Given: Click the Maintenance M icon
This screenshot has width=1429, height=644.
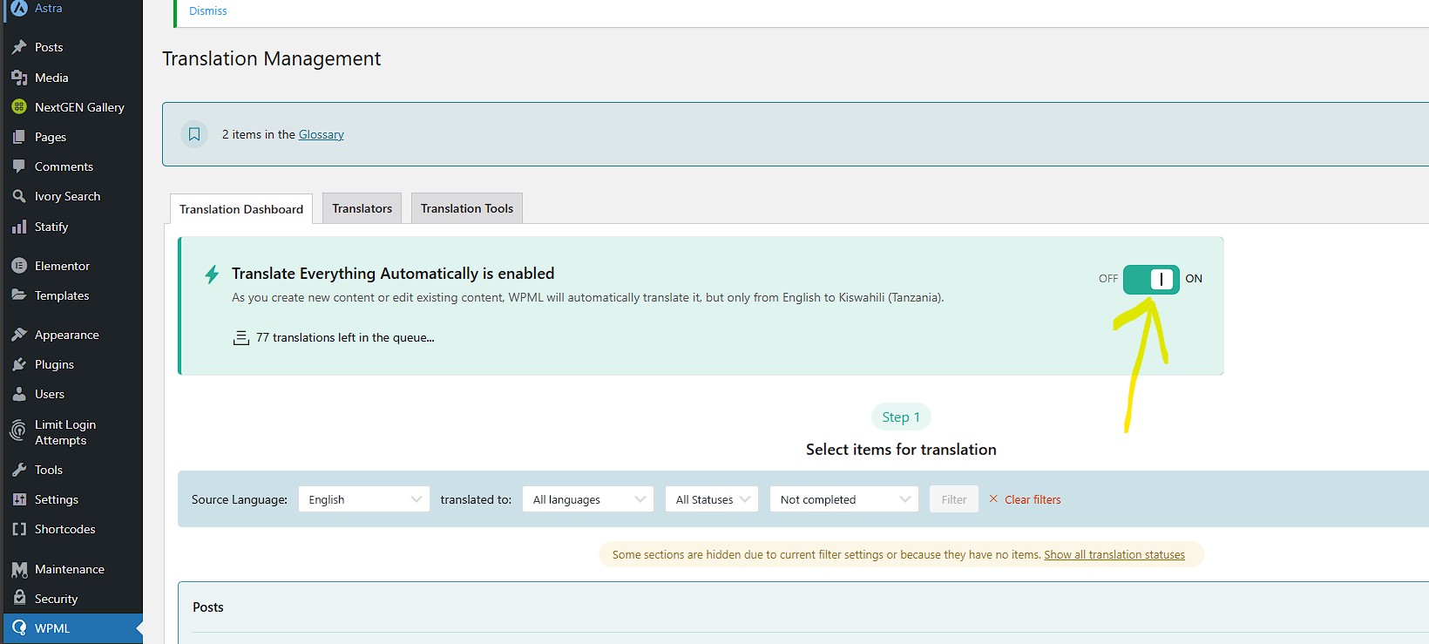Looking at the screenshot, I should coord(19,569).
